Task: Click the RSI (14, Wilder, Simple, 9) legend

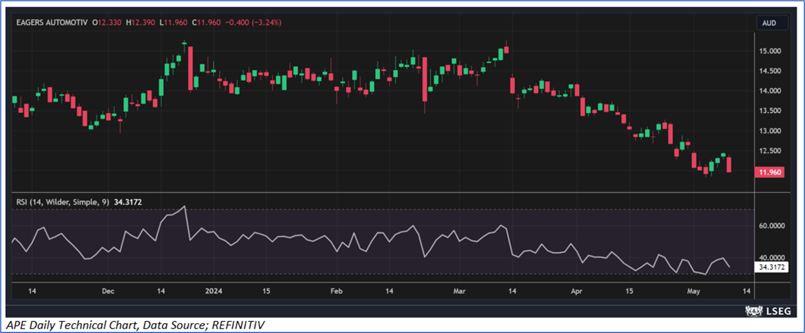Action: [63, 202]
